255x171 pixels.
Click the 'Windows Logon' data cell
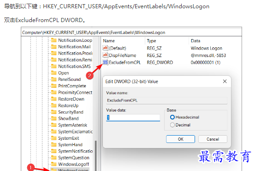(x=207, y=48)
